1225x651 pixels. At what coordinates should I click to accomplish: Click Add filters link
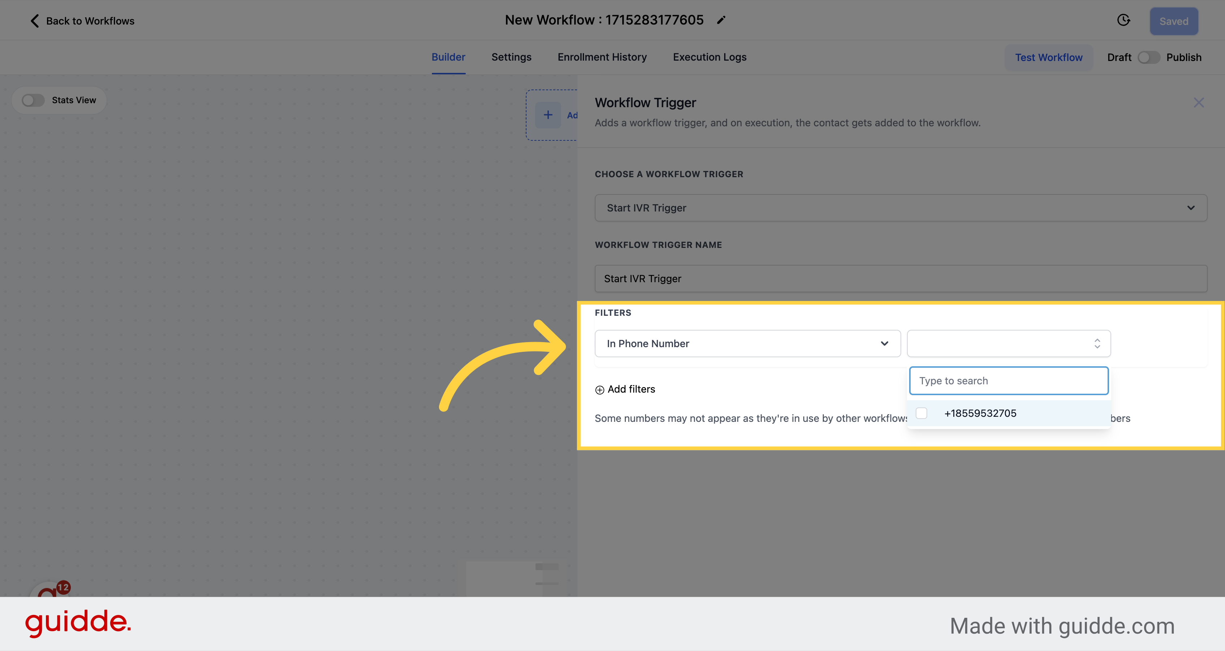pyautogui.click(x=625, y=389)
